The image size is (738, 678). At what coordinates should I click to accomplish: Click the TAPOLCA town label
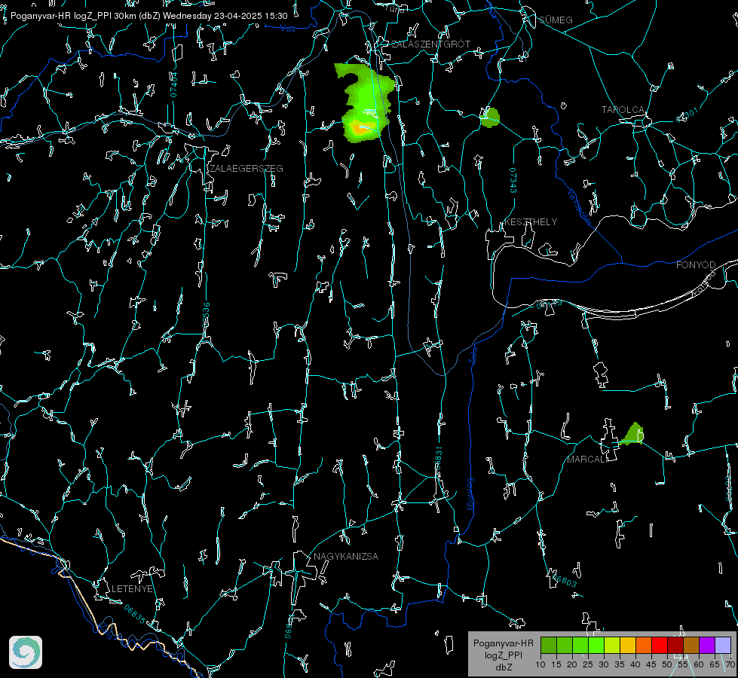coord(623,110)
